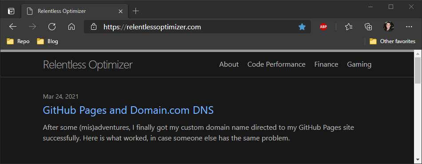View site security lock information

[x=93, y=27]
